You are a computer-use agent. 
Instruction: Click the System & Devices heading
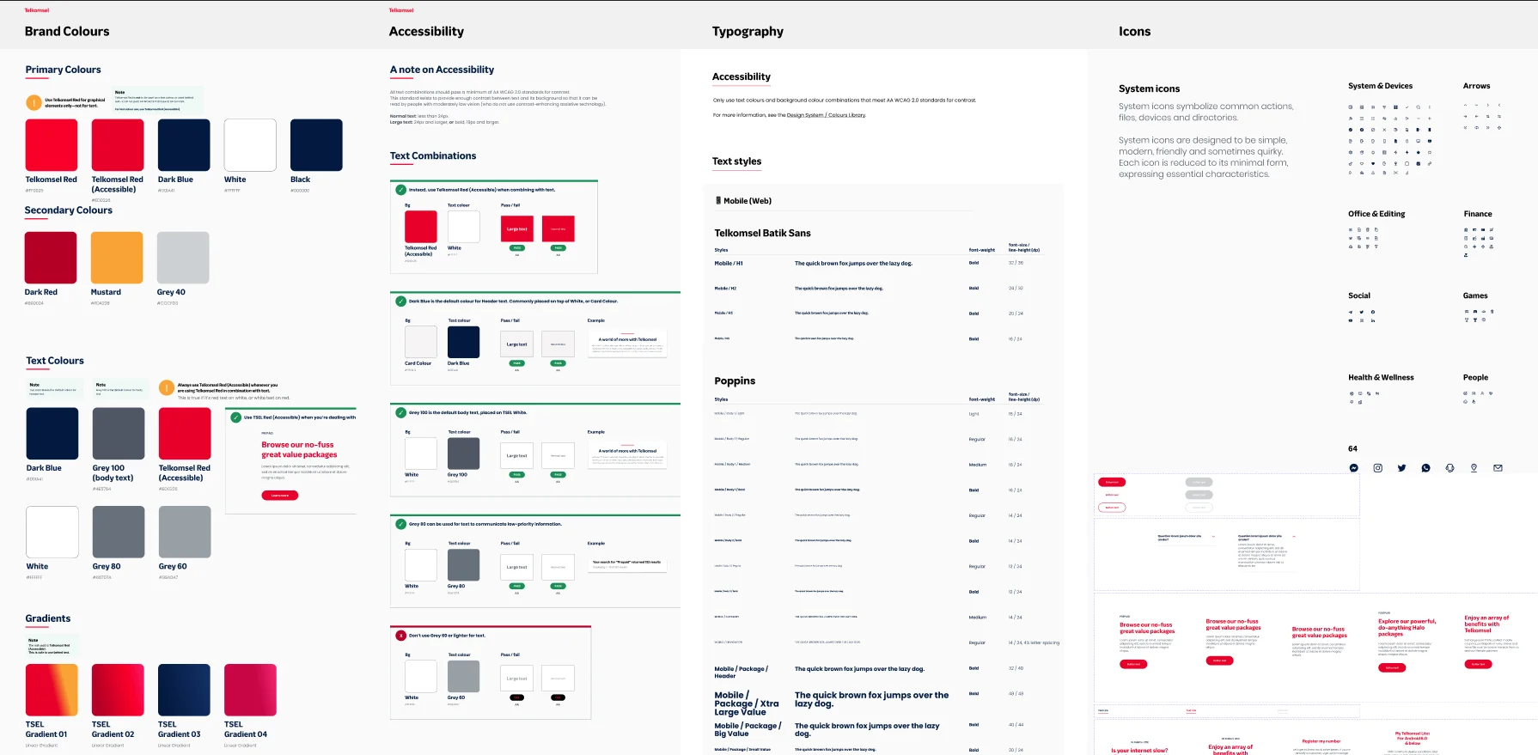pos(1380,86)
